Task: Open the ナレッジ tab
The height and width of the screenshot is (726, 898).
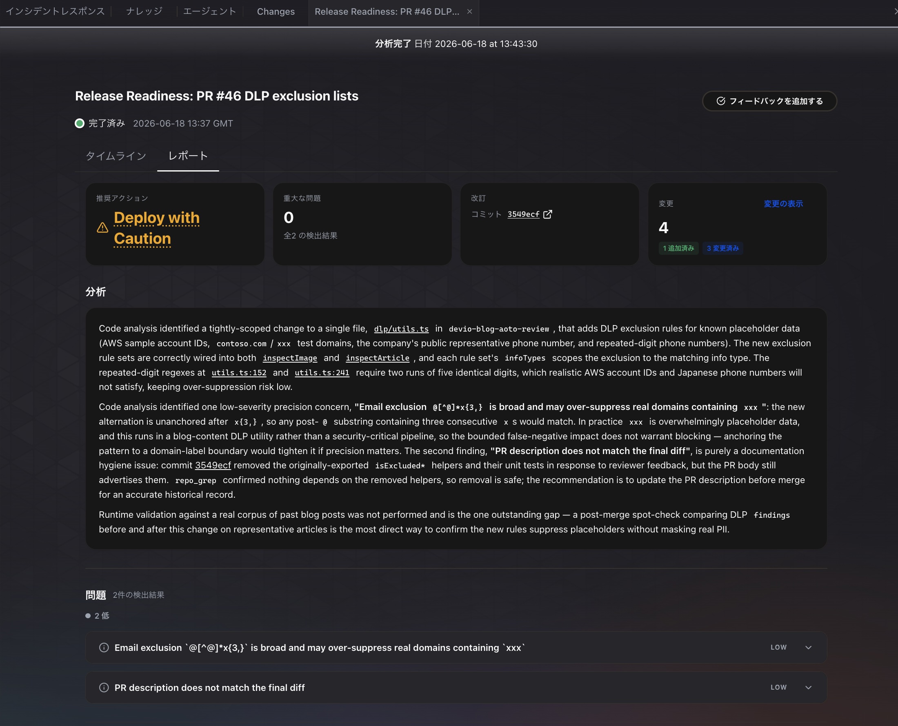Action: coord(144,11)
